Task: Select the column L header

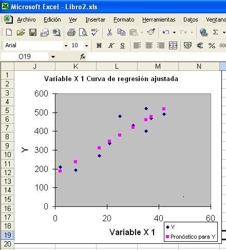Action: point(117,66)
